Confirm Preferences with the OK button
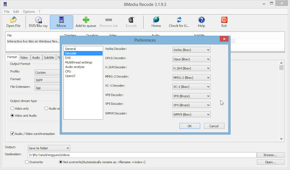This screenshot has height=170, width=290. 190,126
